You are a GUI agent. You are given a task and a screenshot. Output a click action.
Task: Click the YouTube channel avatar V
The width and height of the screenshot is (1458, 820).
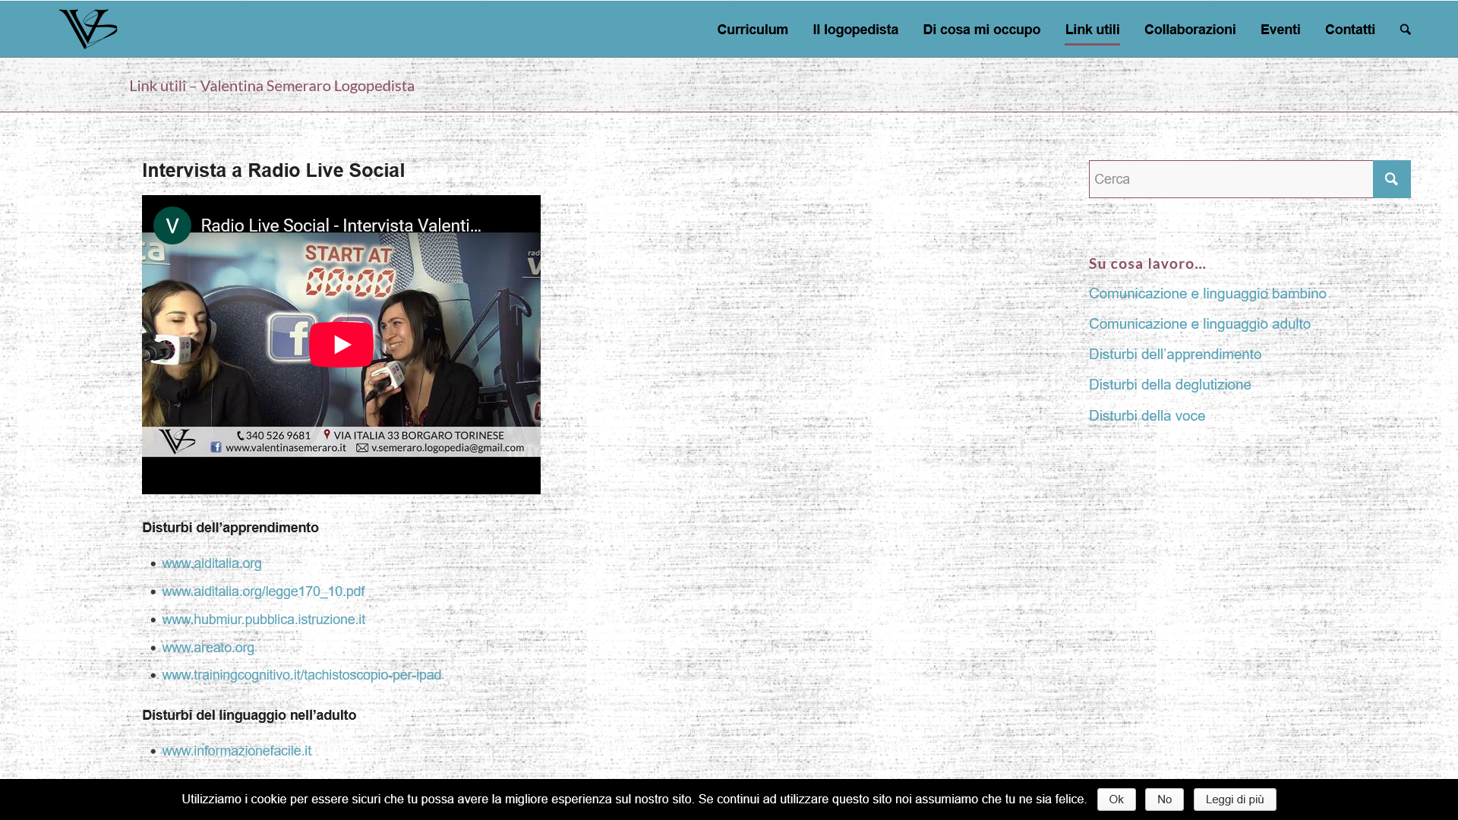(172, 225)
